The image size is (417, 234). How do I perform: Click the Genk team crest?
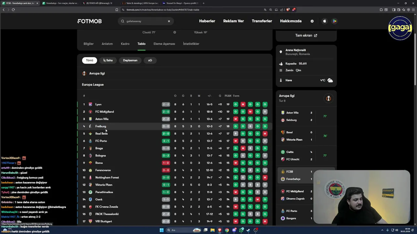90,200
